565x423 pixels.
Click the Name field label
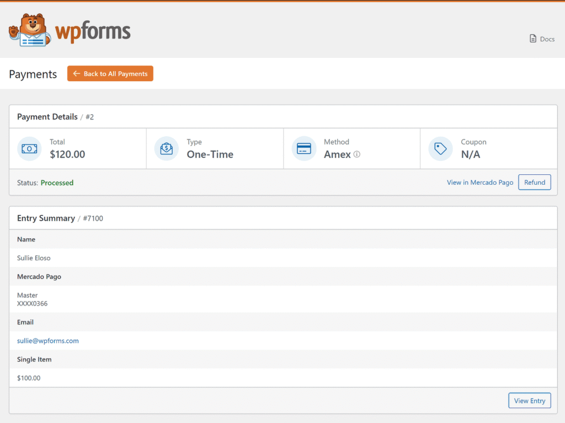(26, 239)
